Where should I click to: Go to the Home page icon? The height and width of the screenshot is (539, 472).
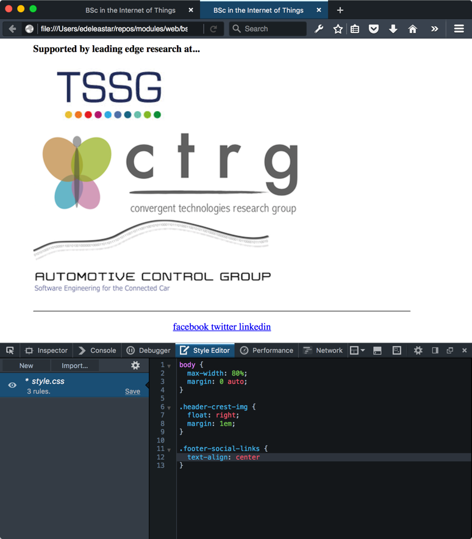(x=413, y=29)
